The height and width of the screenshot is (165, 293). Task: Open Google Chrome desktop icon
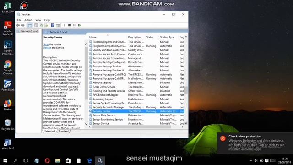(8, 67)
